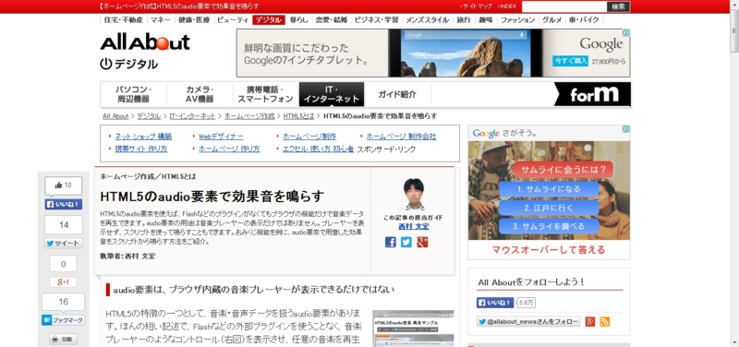Open the 携帯電話・スマートフォン tab

pyautogui.click(x=266, y=95)
